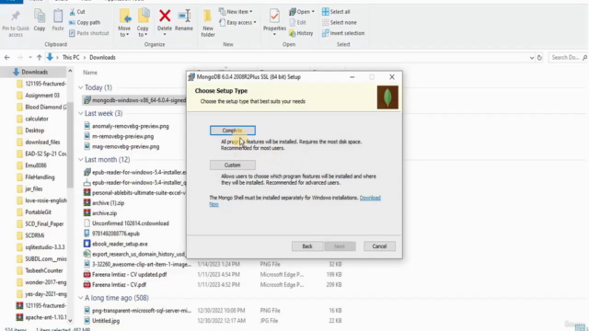This screenshot has width=589, height=331.
Task: Create a New folder from ribbon
Action: pyautogui.click(x=208, y=23)
